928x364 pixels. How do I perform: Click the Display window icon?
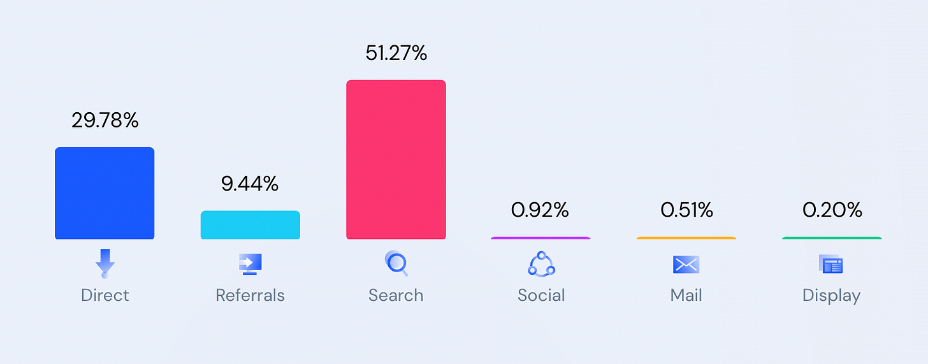click(831, 263)
